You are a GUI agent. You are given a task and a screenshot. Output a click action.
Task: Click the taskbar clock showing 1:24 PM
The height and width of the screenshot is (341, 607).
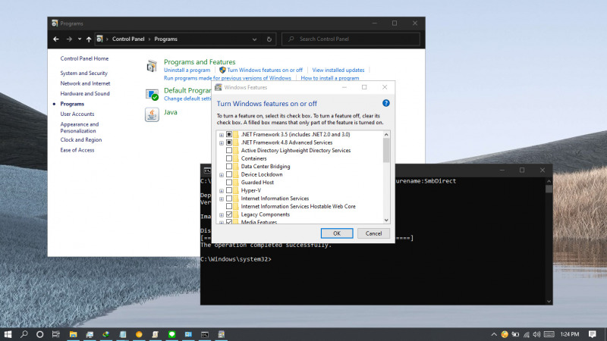(570, 334)
